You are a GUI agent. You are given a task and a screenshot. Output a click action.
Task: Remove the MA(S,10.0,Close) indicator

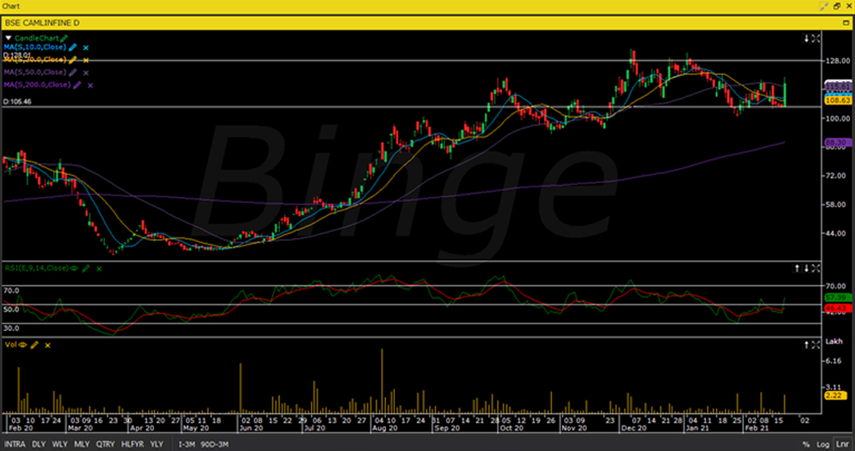[x=86, y=48]
